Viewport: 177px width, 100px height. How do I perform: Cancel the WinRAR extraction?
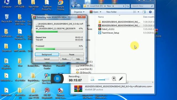47,59
